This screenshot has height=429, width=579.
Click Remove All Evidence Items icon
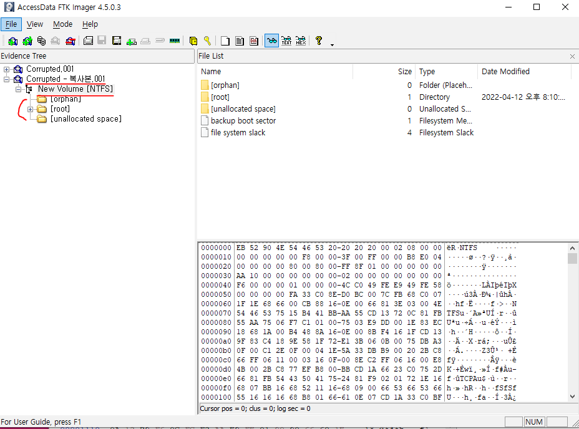coord(71,41)
